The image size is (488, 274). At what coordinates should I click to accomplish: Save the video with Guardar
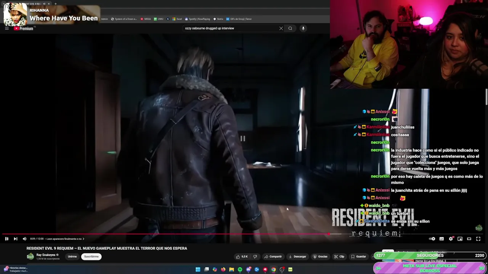coord(358,256)
